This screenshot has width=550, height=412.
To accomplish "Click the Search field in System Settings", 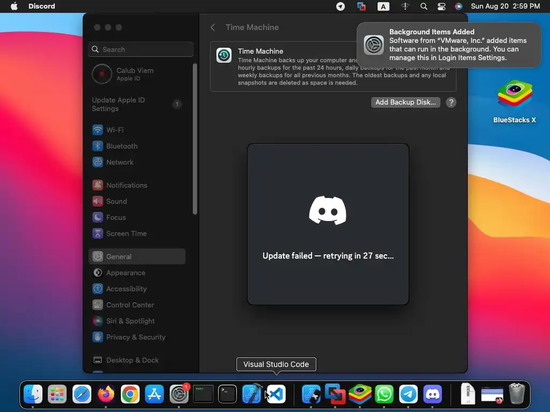I will (x=141, y=49).
